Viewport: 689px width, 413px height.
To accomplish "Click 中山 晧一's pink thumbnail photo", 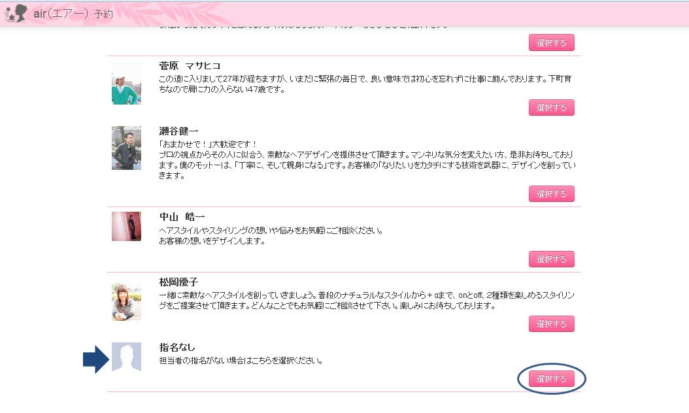I will (127, 226).
